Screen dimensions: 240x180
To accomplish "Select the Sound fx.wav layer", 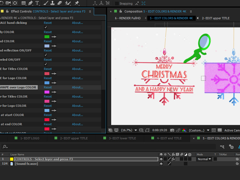I will [26, 164].
